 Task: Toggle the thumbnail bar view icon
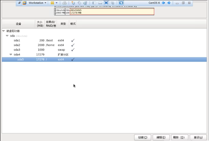tap(100, 3)
